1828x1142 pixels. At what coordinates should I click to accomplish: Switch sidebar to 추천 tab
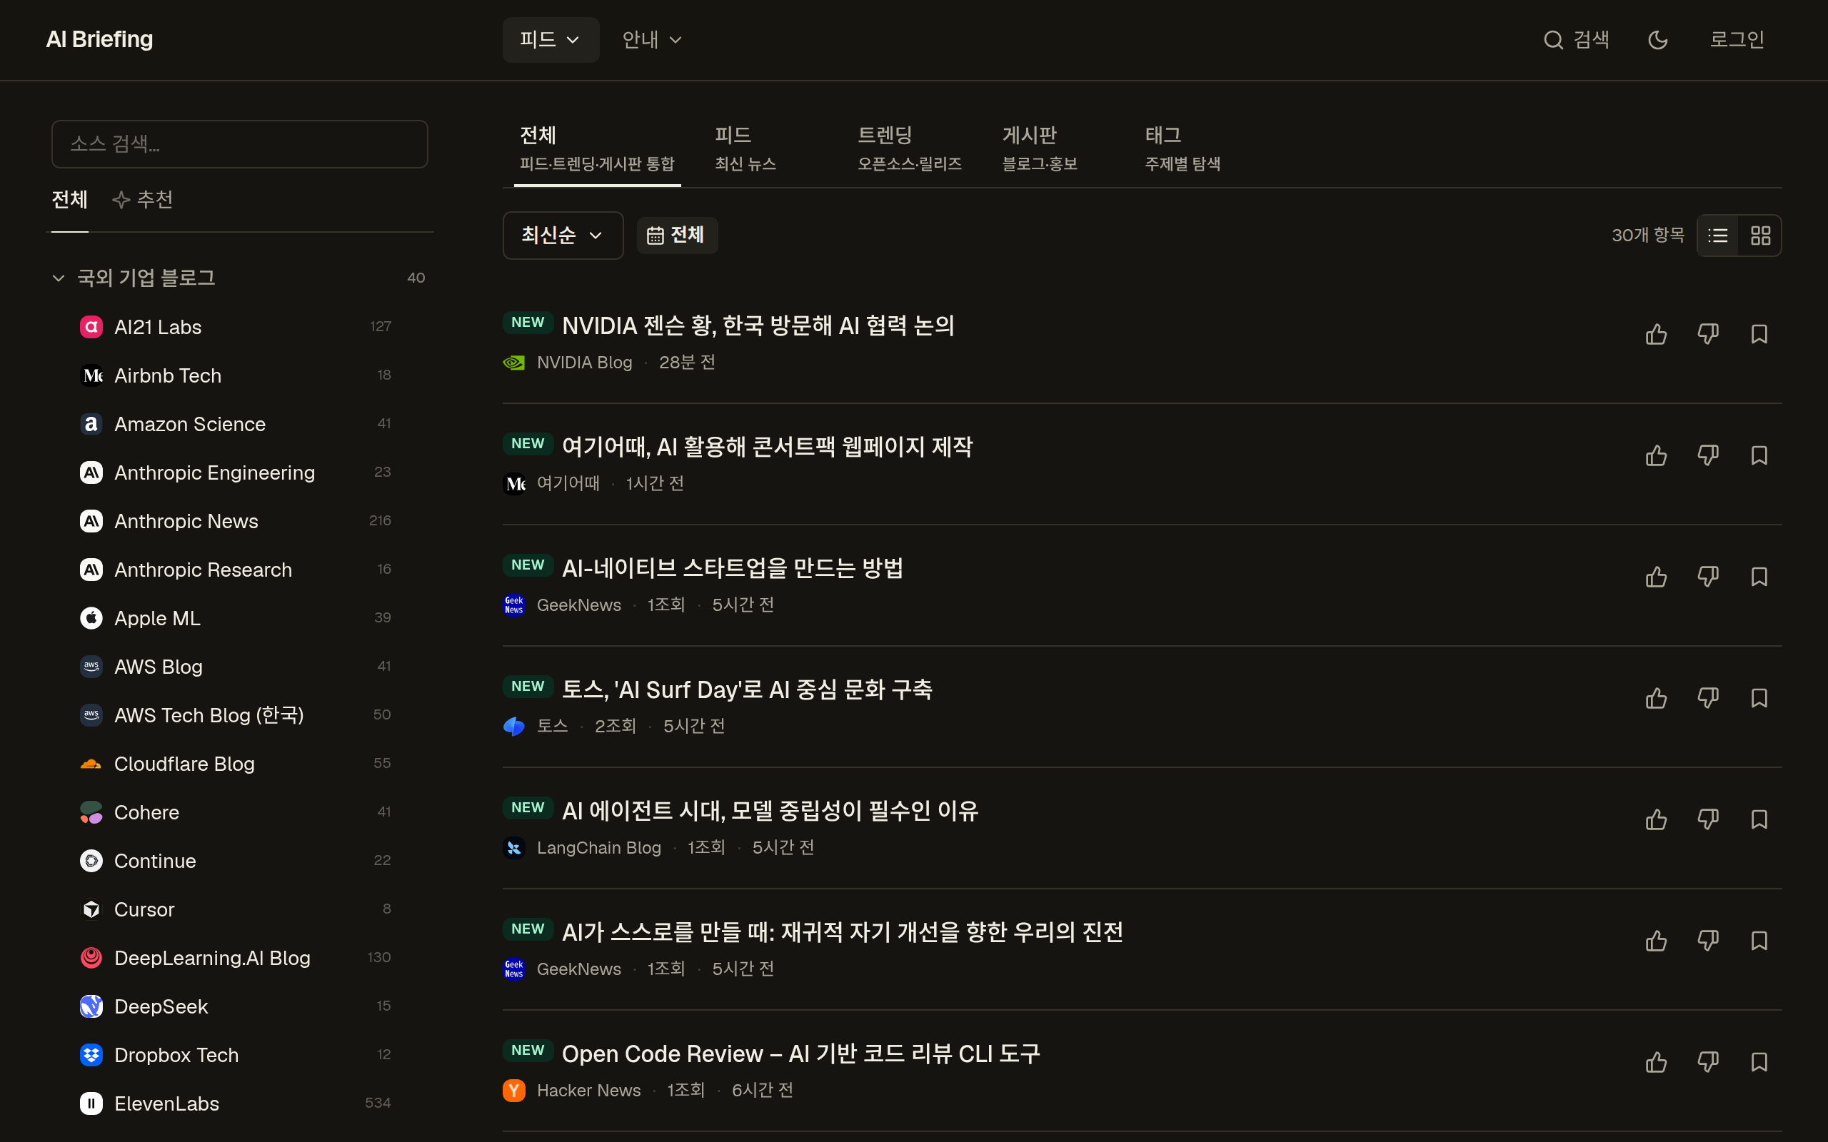pos(143,199)
